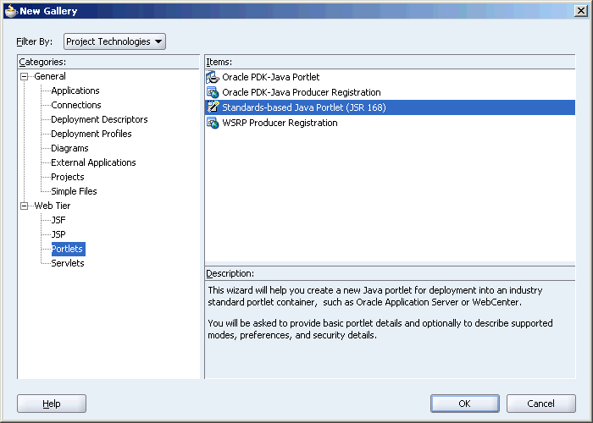The image size is (593, 423).
Task: Select the Web Tier category
Action: coord(53,206)
